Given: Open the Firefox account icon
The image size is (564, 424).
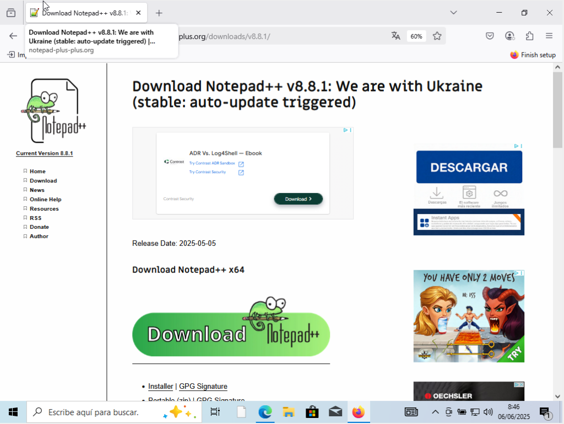Looking at the screenshot, I should pos(509,36).
